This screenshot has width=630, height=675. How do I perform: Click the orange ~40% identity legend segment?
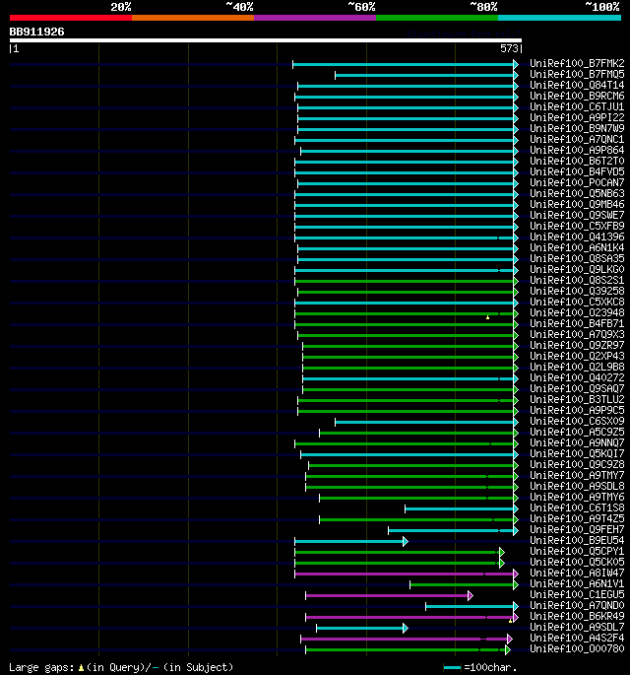[193, 18]
